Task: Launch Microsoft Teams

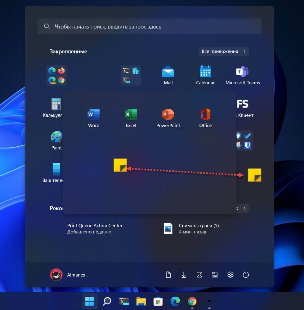Action: click(243, 75)
